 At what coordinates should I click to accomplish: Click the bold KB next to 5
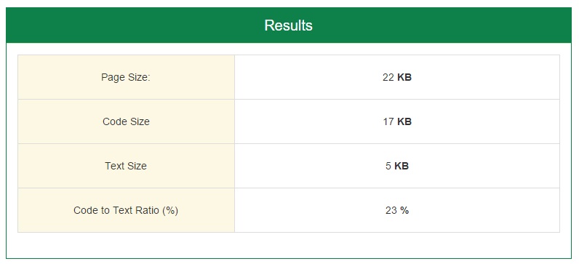[x=402, y=166]
